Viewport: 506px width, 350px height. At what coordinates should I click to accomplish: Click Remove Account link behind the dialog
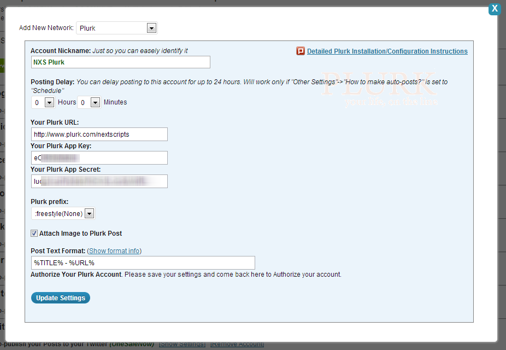[x=237, y=345]
